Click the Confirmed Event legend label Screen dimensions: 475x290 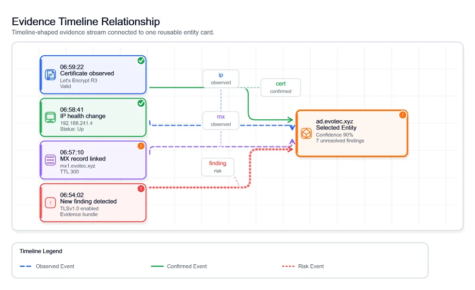[x=187, y=266]
